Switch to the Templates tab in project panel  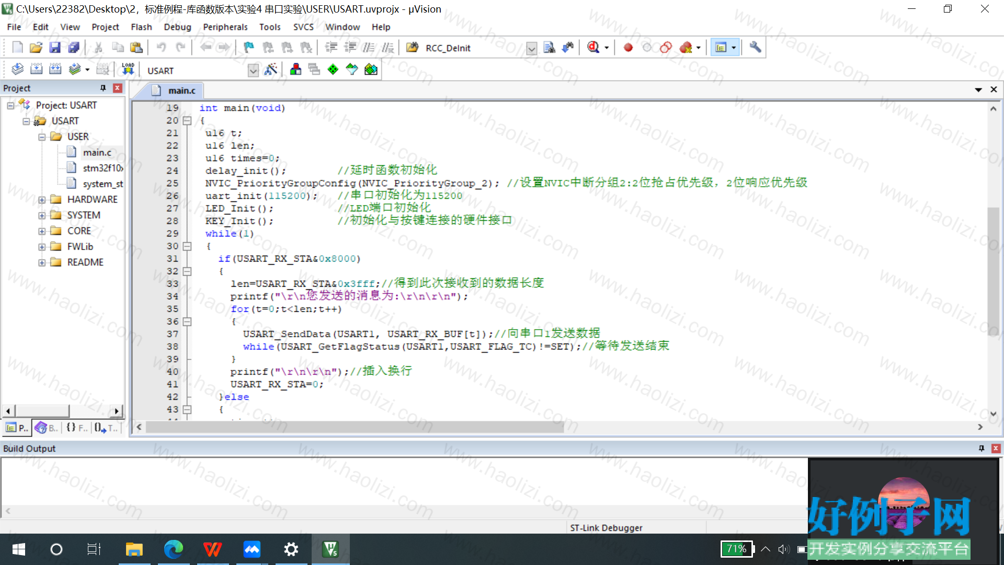106,428
